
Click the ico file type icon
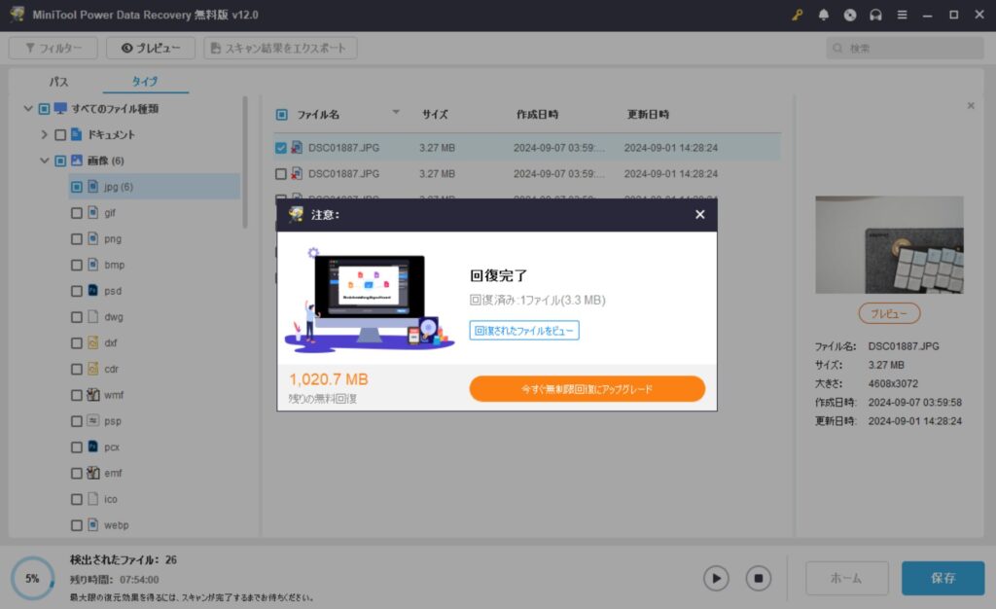pos(92,498)
